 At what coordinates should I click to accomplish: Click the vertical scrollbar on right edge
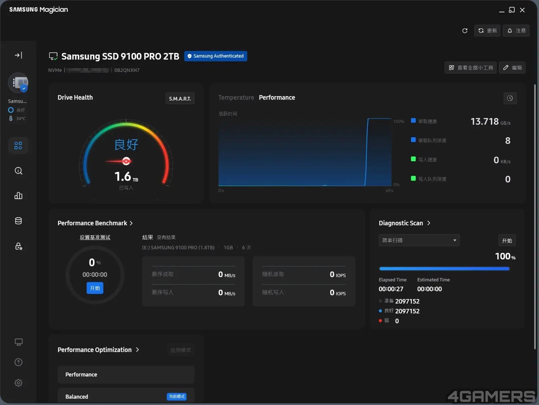coord(535,216)
